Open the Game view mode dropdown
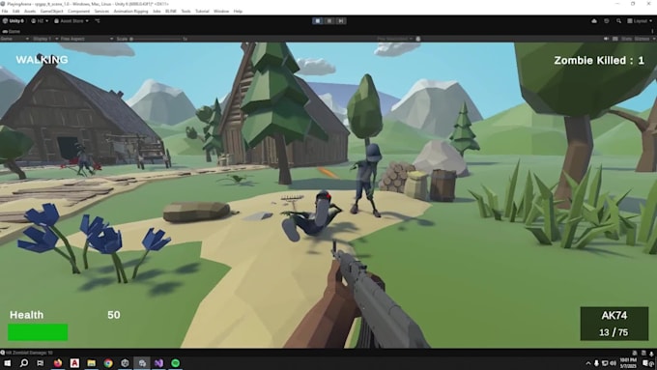Image resolution: width=657 pixels, height=370 pixels. pyautogui.click(x=14, y=39)
